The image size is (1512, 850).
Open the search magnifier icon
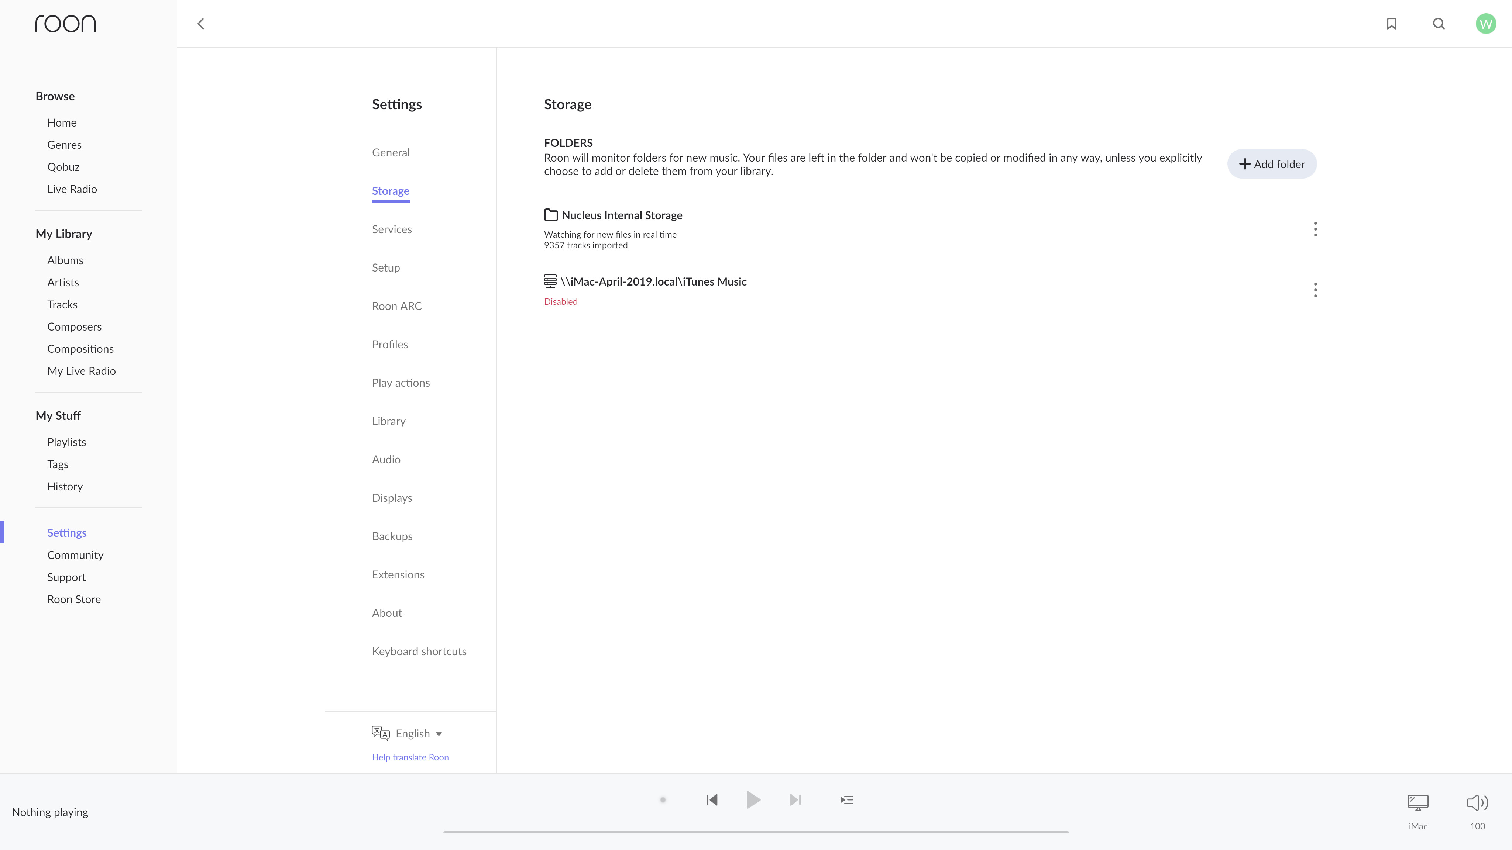coord(1439,24)
